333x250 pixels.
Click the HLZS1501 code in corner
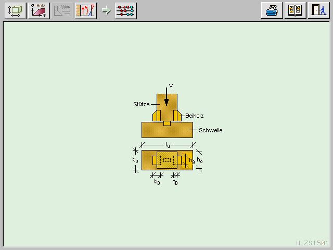[x=312, y=243]
